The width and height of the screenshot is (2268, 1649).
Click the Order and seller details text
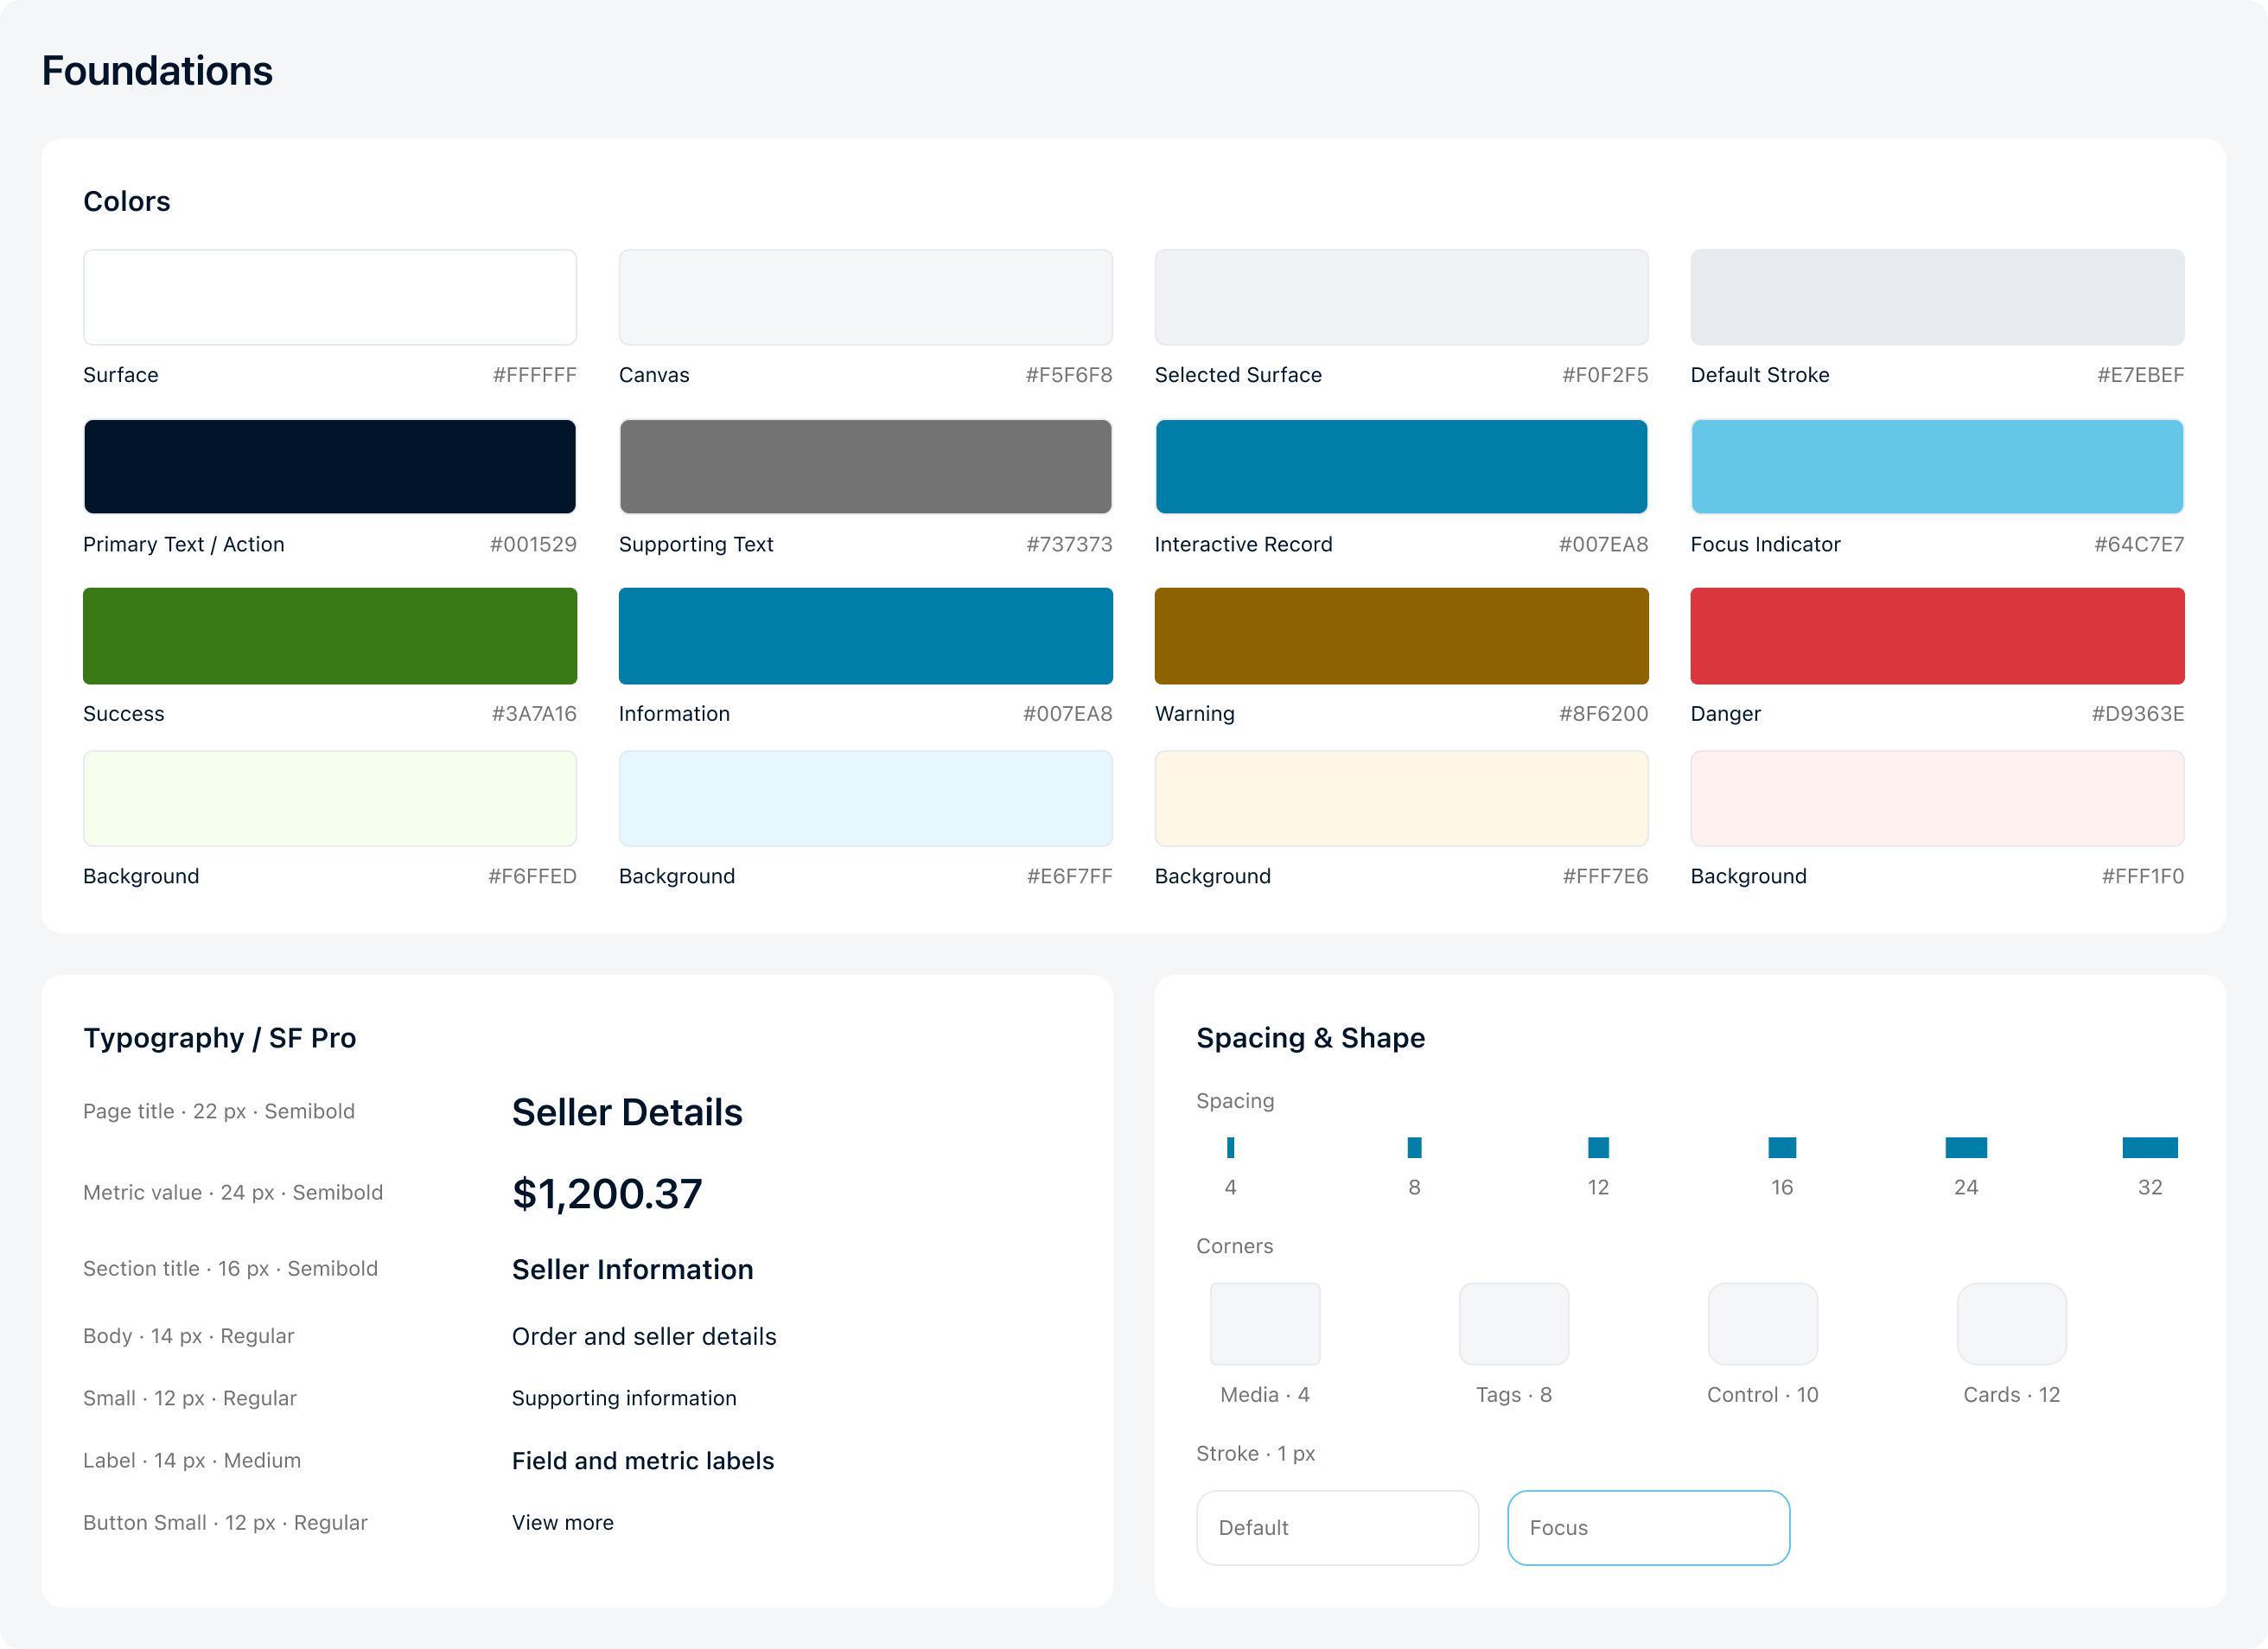644,1336
